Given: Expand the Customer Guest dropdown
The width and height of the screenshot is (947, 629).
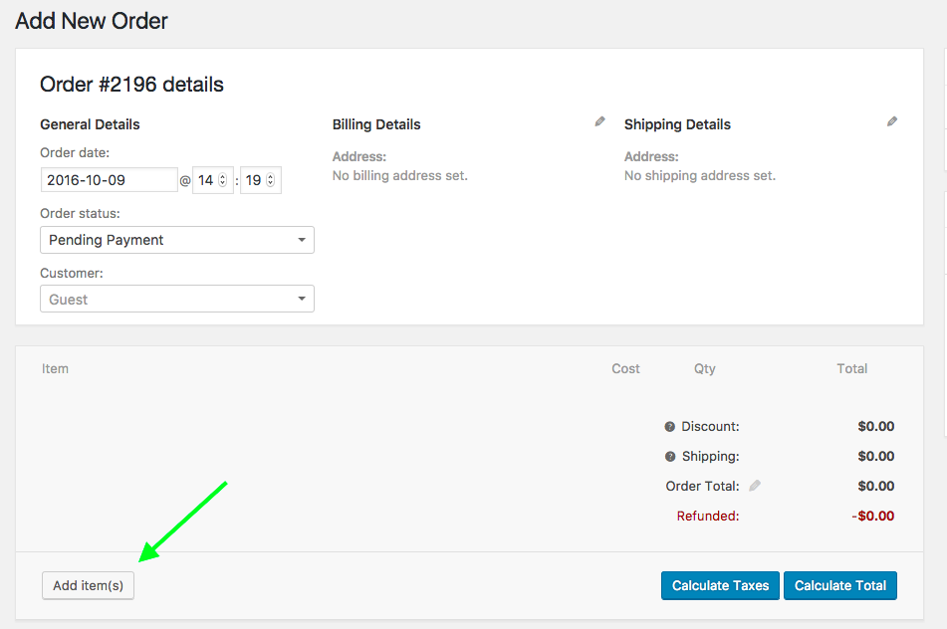Looking at the screenshot, I should (177, 299).
